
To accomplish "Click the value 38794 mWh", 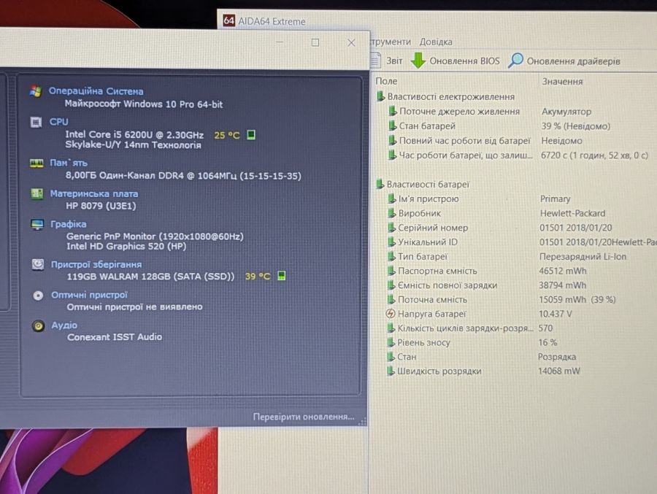I will (x=562, y=285).
